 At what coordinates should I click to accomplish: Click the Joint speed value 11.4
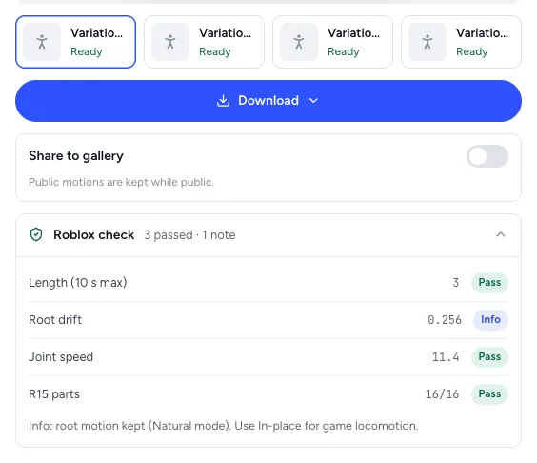(446, 357)
